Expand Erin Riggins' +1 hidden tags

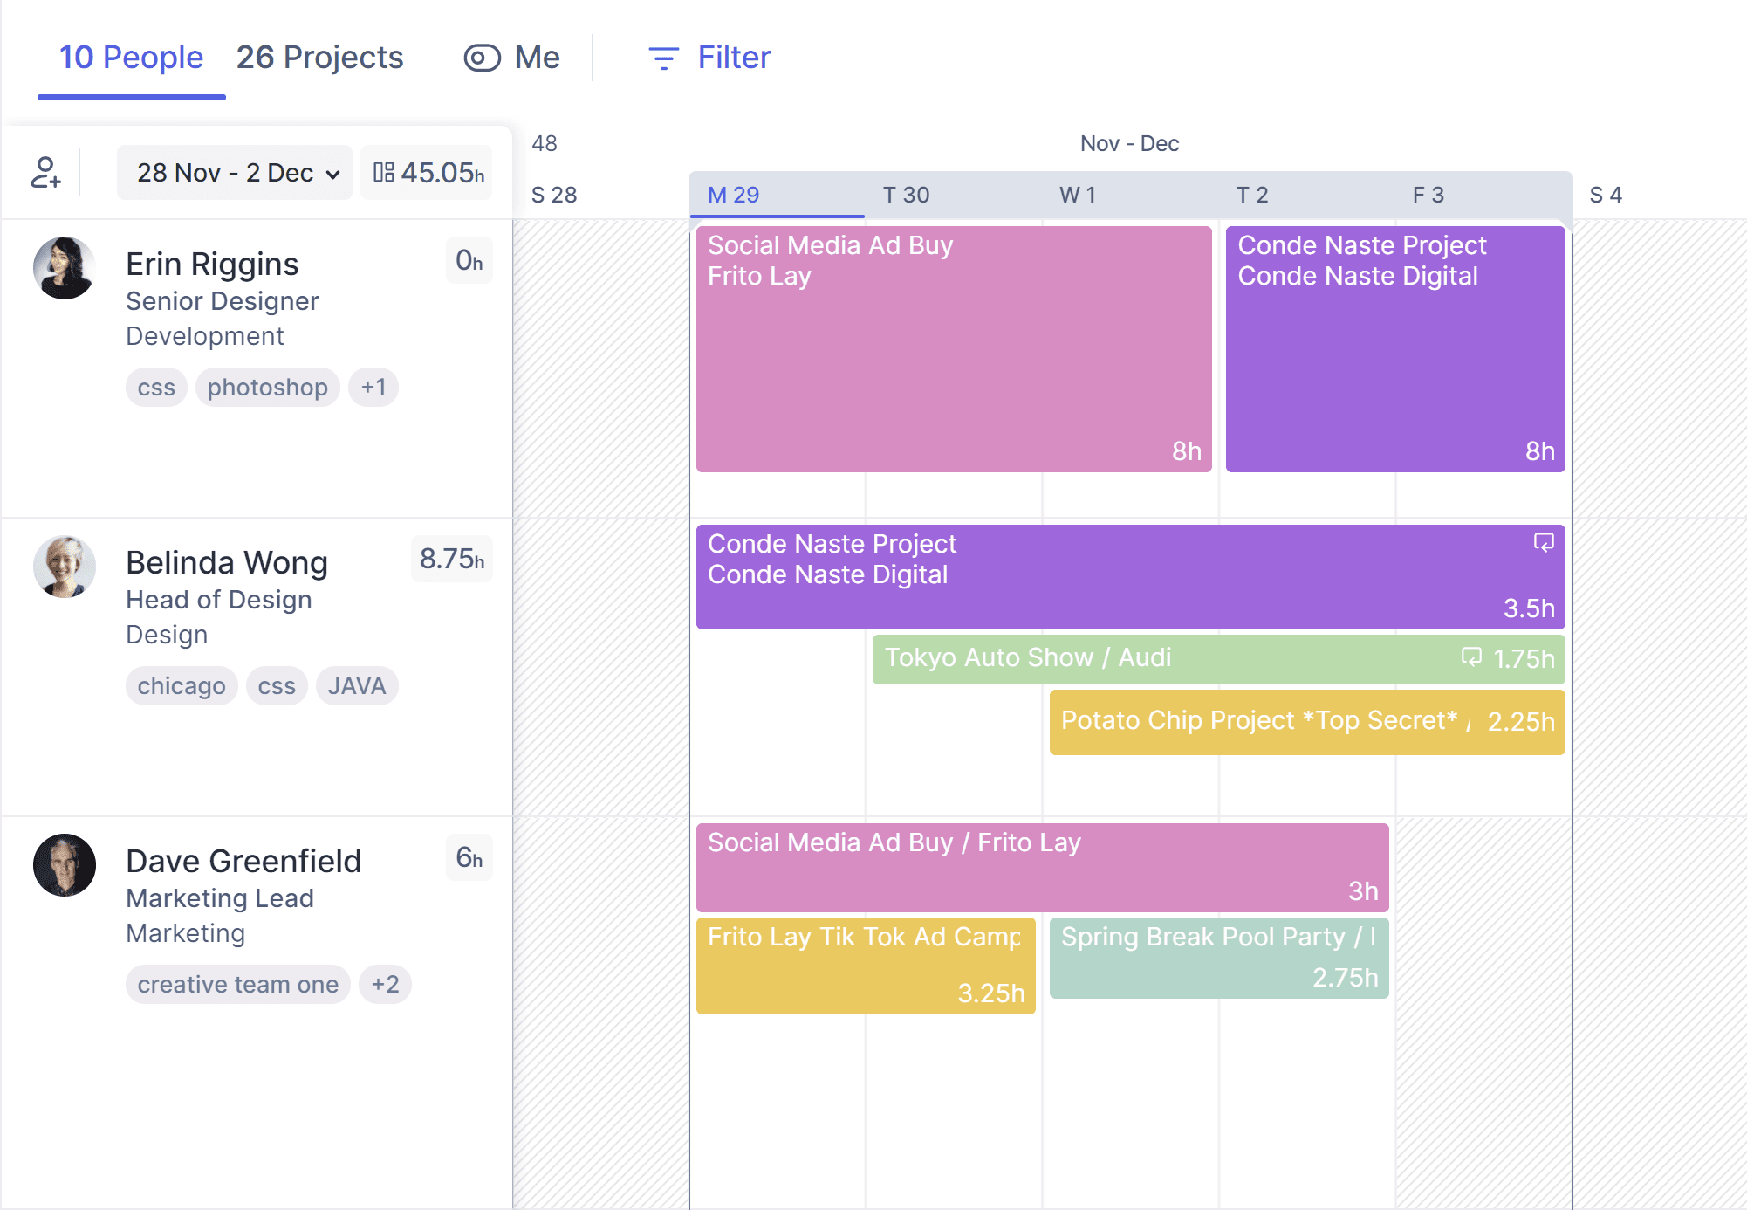373,388
